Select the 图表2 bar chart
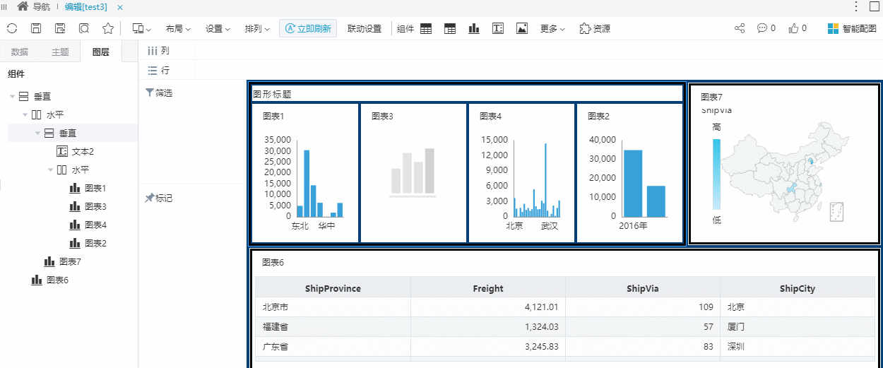 click(x=629, y=173)
